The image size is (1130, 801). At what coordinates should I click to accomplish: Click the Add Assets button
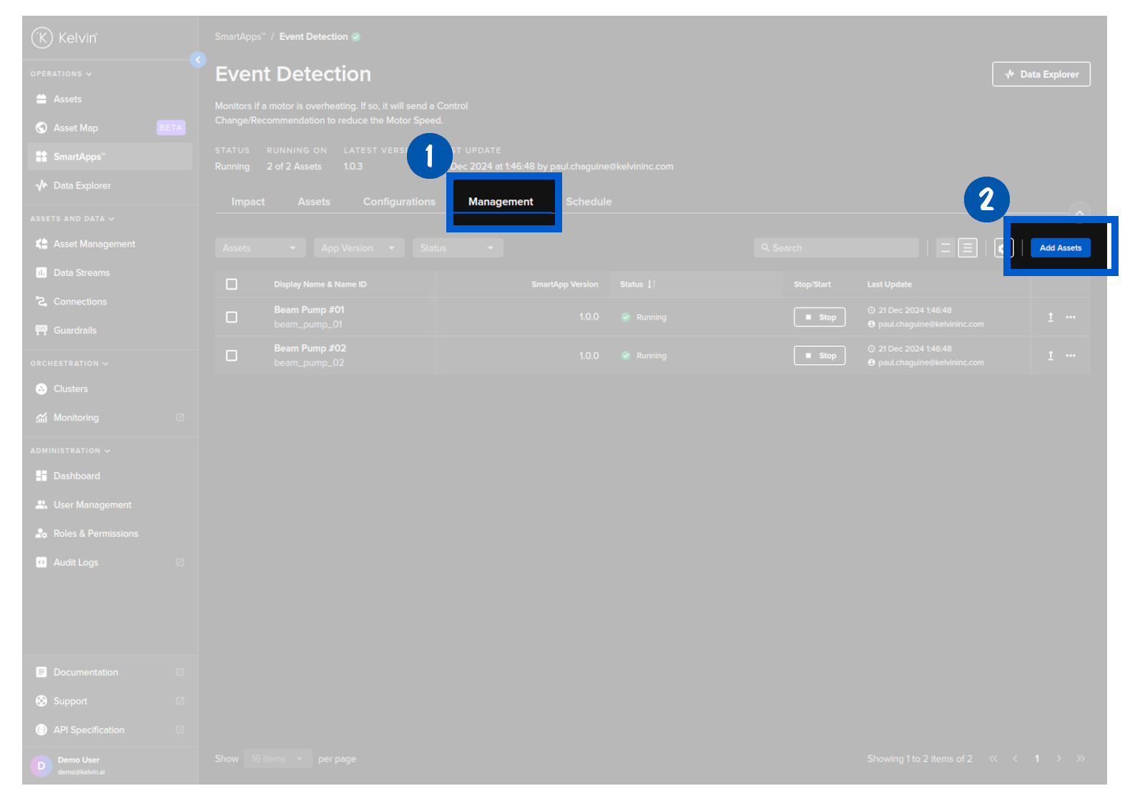coord(1060,248)
